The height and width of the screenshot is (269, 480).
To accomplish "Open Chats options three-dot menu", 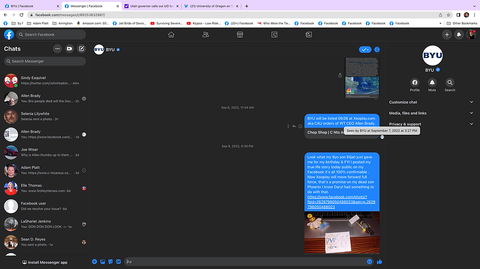I will (x=57, y=49).
